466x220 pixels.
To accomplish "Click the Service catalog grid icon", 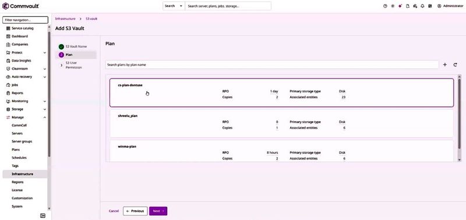I will pos(8,28).
